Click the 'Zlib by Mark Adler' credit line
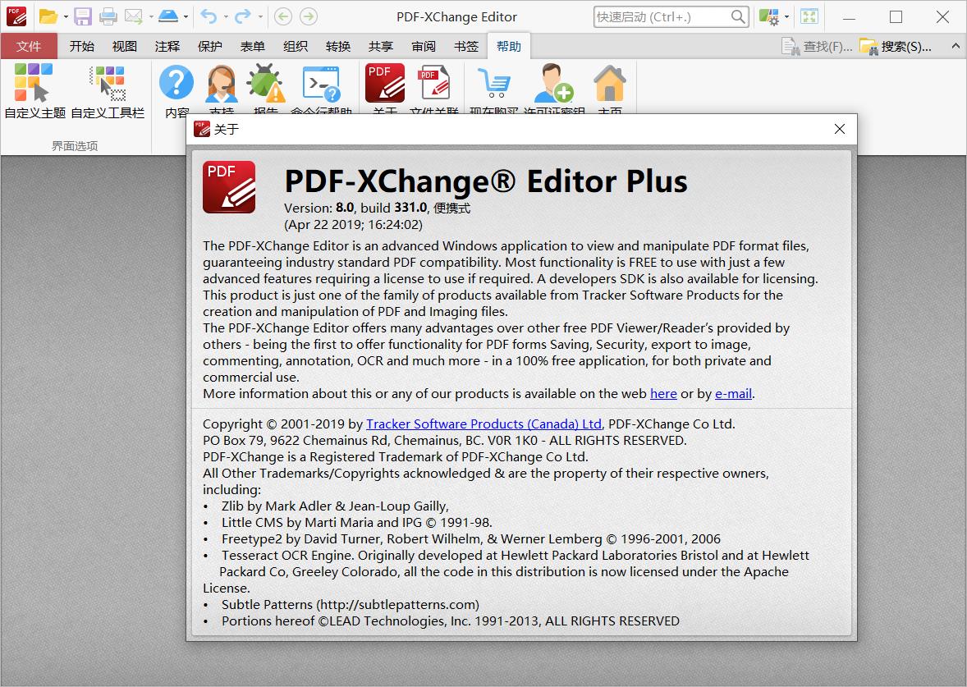 click(x=335, y=506)
